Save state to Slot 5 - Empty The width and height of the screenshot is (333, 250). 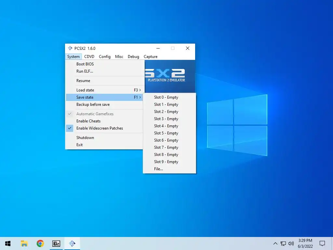169,133
